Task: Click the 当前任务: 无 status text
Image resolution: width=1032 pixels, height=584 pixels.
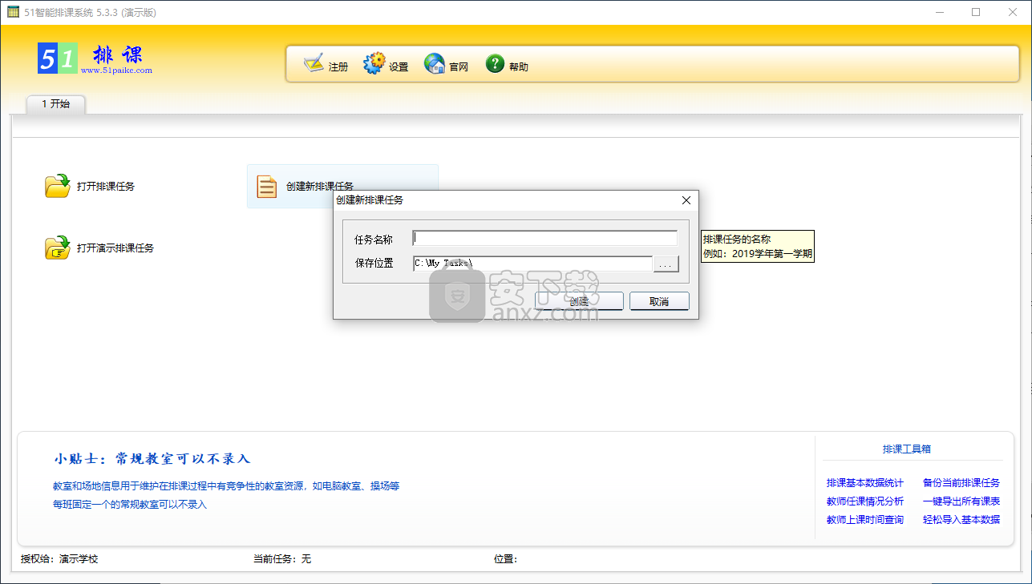Action: tap(282, 559)
